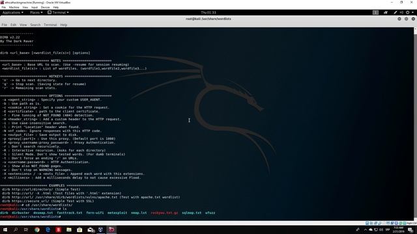
Task: Click 'wfuzz' in the ls output
Action: pos(210,213)
